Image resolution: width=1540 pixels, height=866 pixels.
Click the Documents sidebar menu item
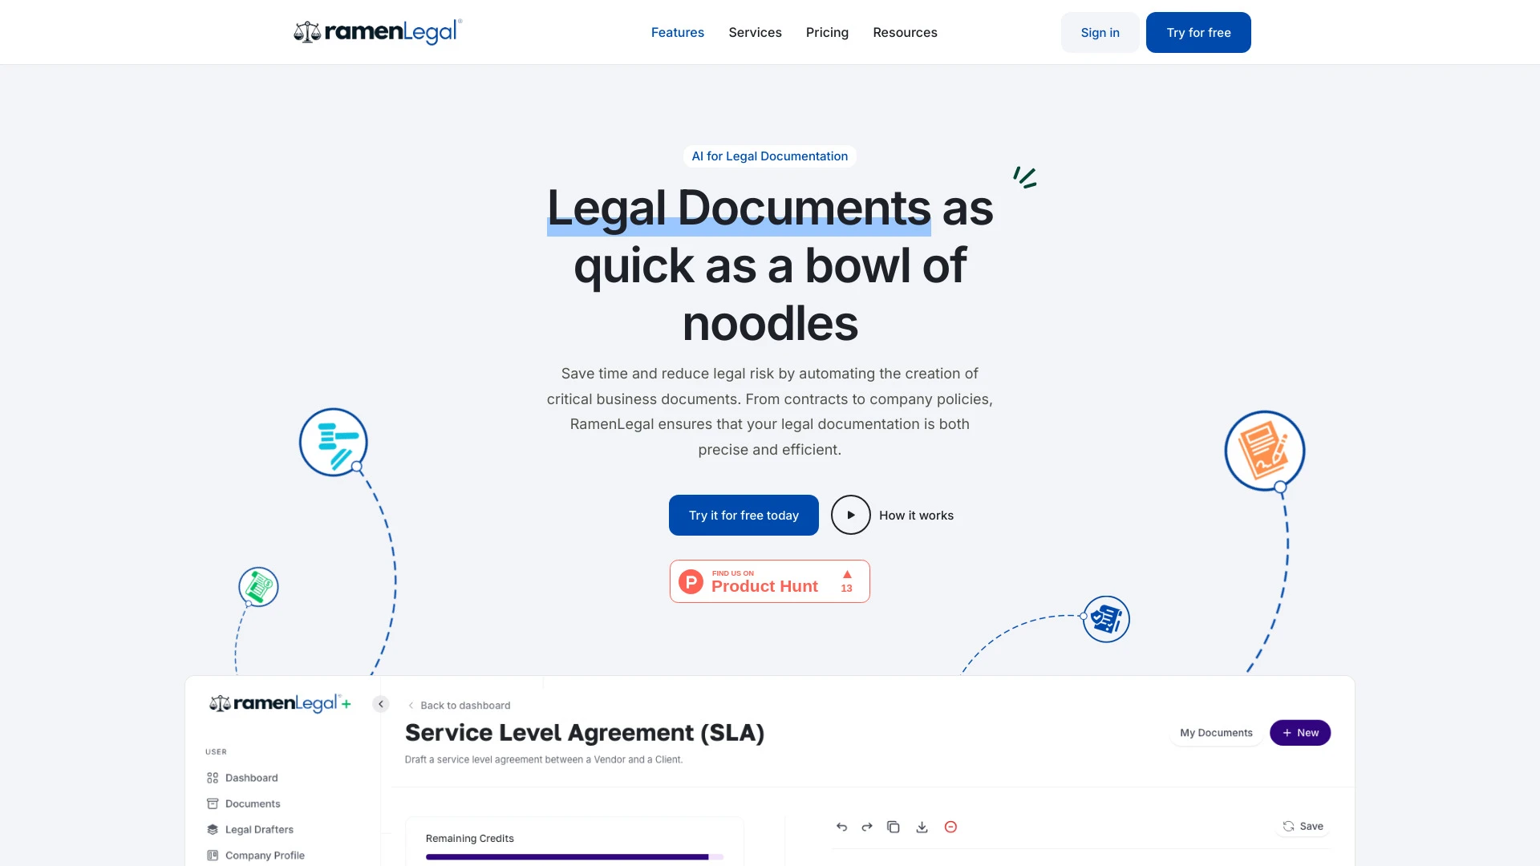point(253,803)
